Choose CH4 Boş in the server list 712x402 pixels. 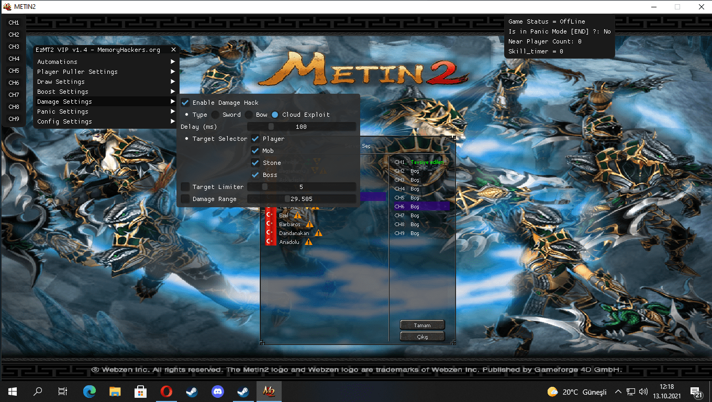pos(421,189)
